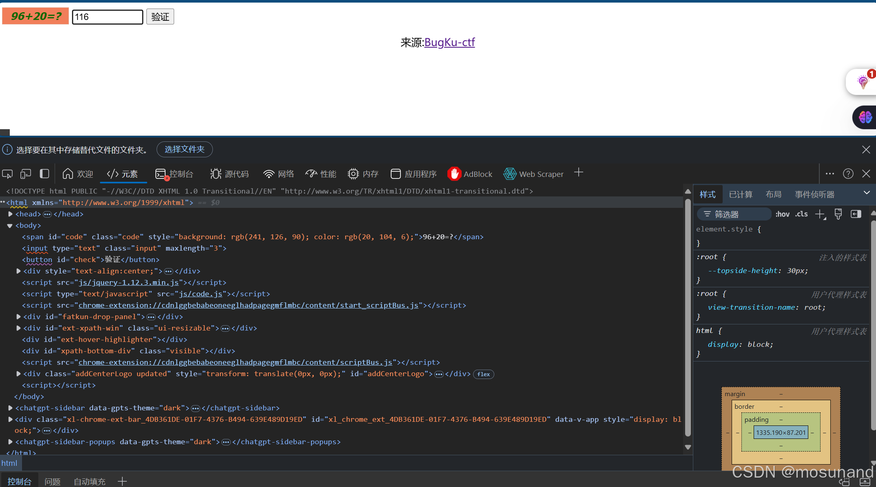
Task: Expand the head element node
Action: [x=11, y=214]
